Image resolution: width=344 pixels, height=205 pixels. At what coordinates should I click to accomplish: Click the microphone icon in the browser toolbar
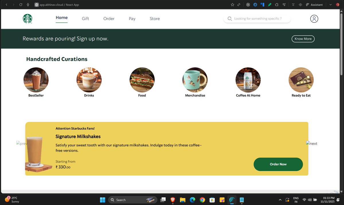pos(28,5)
